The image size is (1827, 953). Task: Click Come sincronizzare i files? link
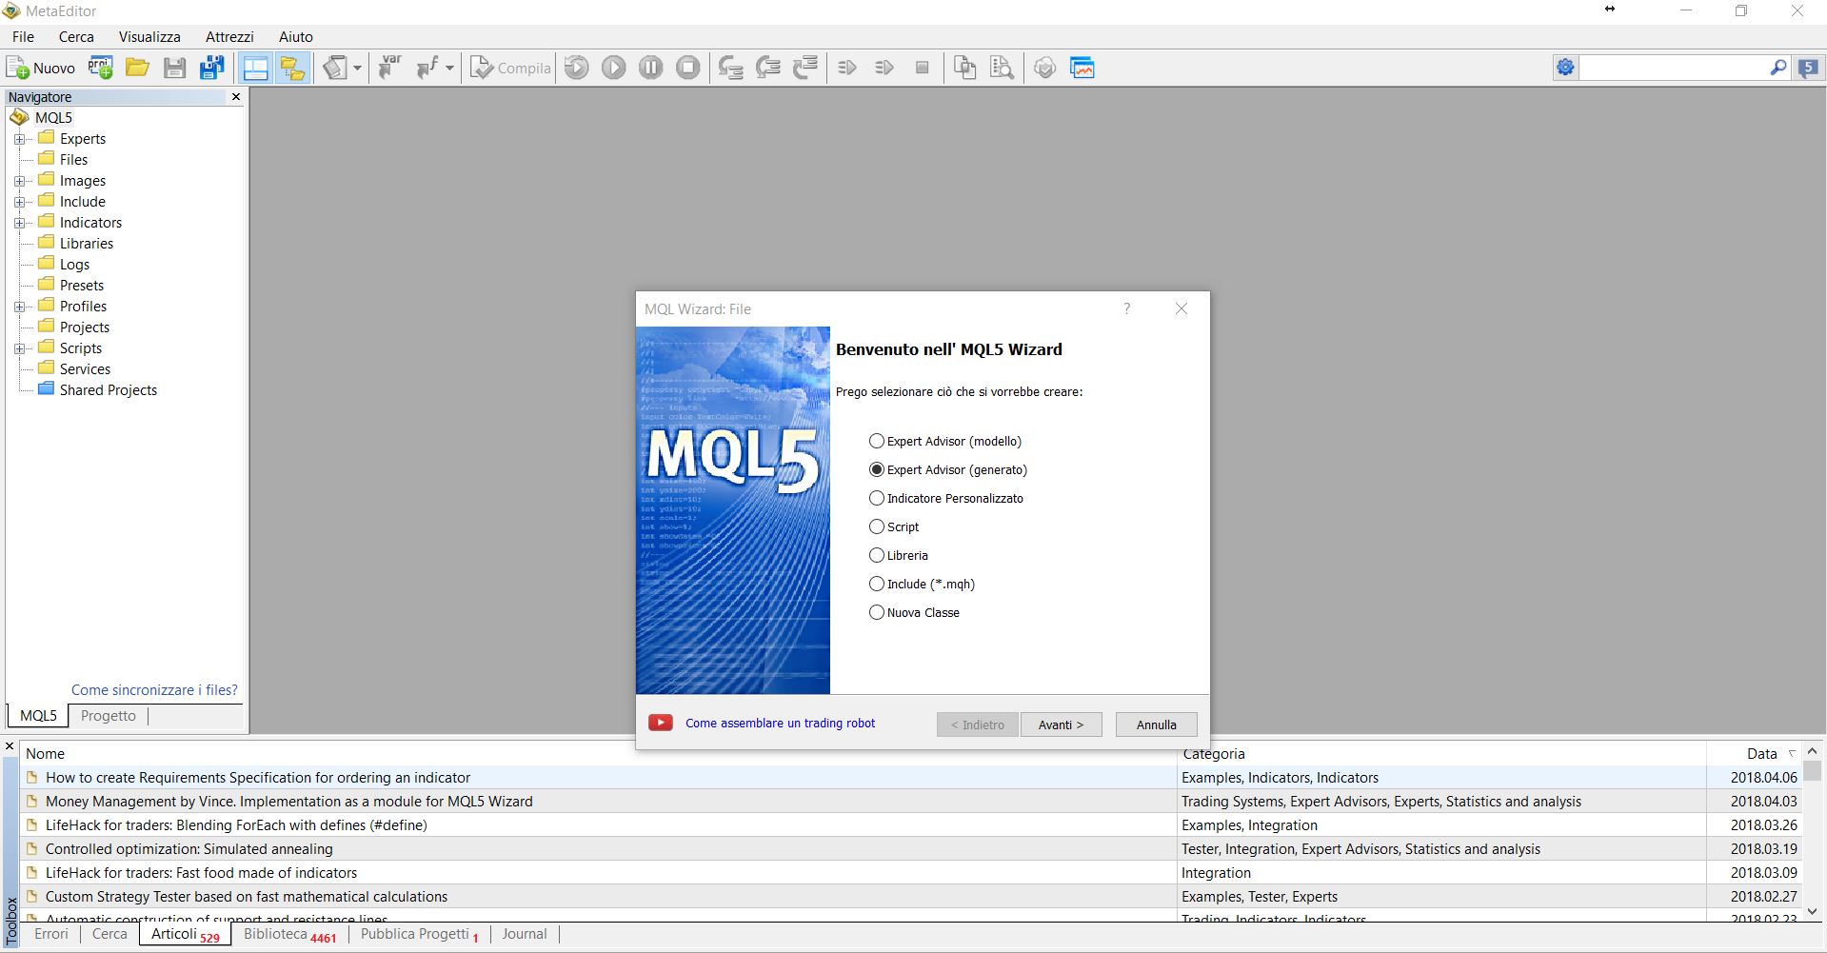[x=154, y=690]
